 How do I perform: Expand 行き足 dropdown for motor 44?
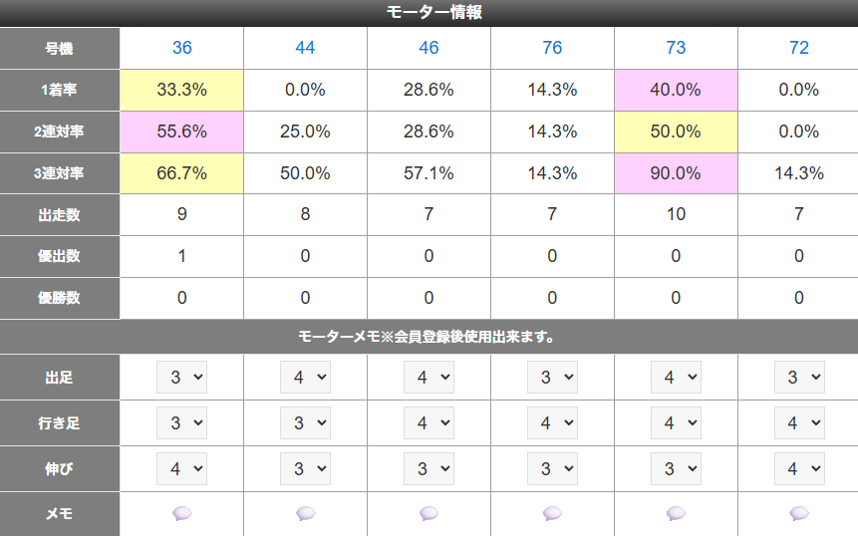(x=305, y=423)
